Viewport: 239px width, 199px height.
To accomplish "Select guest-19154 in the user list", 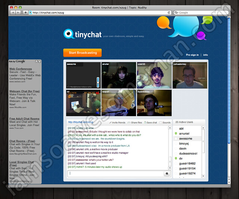I will click(187, 168).
